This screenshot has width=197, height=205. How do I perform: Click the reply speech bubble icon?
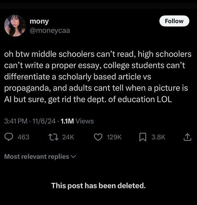(x=9, y=137)
